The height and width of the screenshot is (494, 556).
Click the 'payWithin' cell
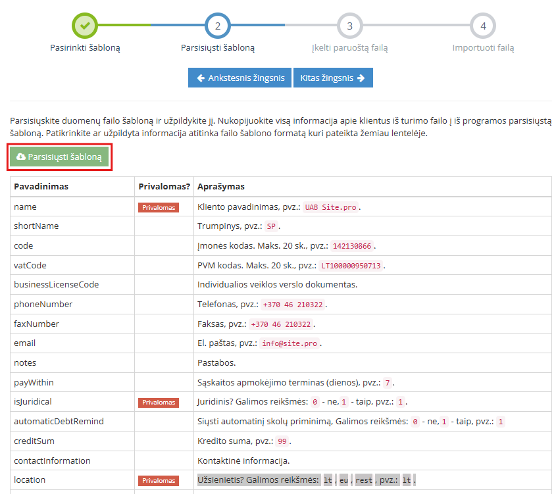72,382
